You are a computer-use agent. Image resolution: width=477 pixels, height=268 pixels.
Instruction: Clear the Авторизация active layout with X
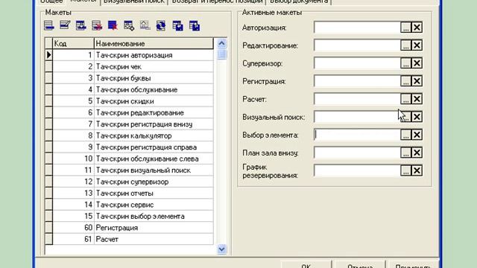[x=417, y=28]
